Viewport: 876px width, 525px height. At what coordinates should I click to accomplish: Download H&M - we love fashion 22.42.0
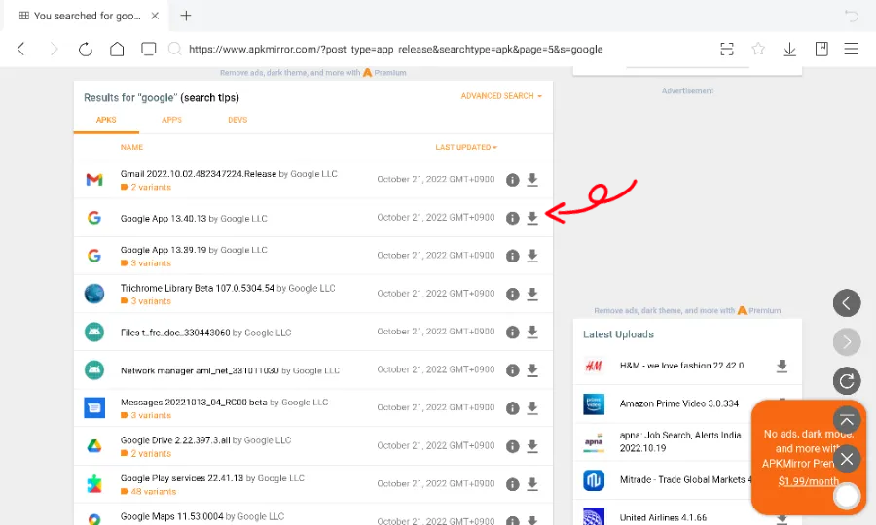pos(782,366)
